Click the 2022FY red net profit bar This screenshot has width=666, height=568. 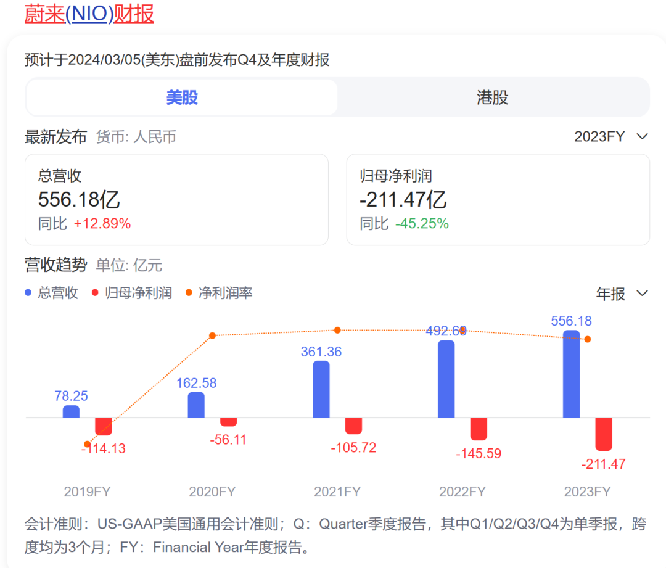pyautogui.click(x=479, y=429)
